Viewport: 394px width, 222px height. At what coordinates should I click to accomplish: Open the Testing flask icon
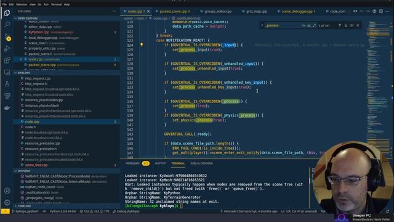[7, 84]
